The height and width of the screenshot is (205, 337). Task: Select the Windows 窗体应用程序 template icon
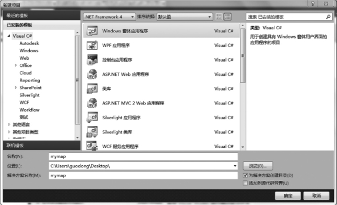point(92,31)
